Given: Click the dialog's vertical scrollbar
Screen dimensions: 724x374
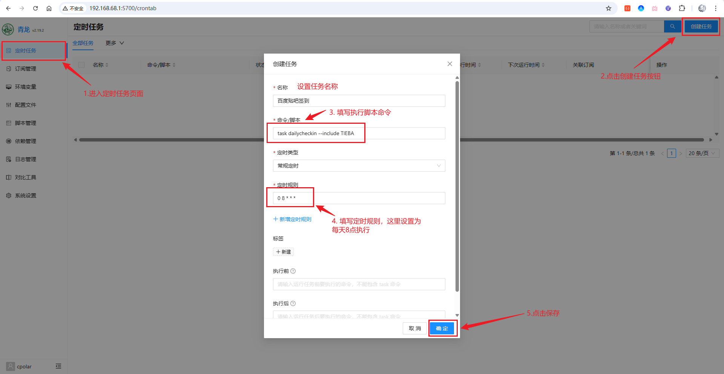Looking at the screenshot, I should (x=457, y=189).
